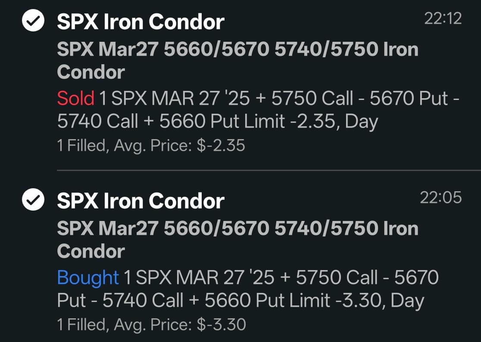Tap the 5750 Call leg in the Bought order
The width and height of the screenshot is (481, 342).
(337, 278)
